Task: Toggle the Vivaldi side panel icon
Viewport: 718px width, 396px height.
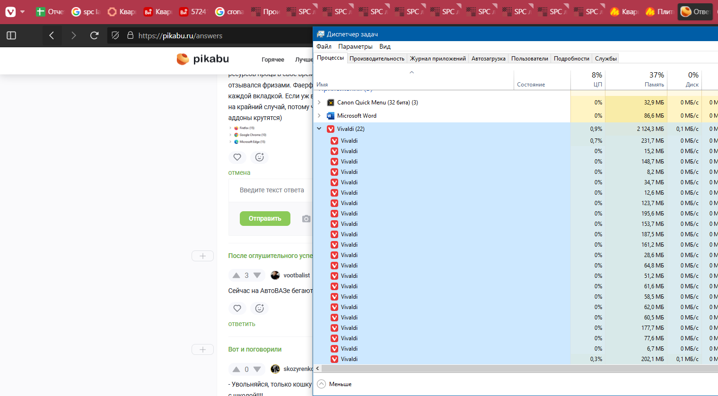Action: tap(11, 35)
